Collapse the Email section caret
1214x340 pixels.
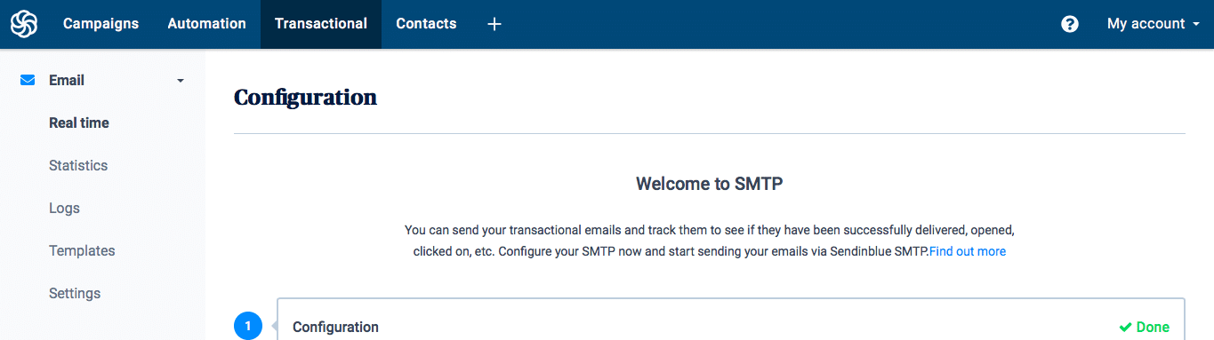181,81
